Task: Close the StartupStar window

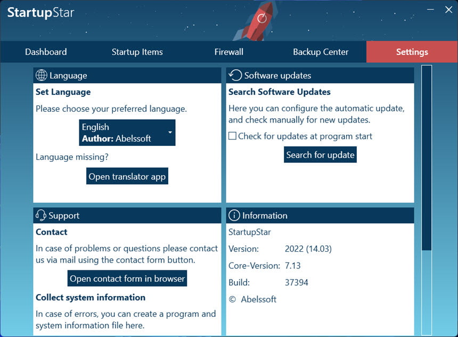Action: (448, 10)
